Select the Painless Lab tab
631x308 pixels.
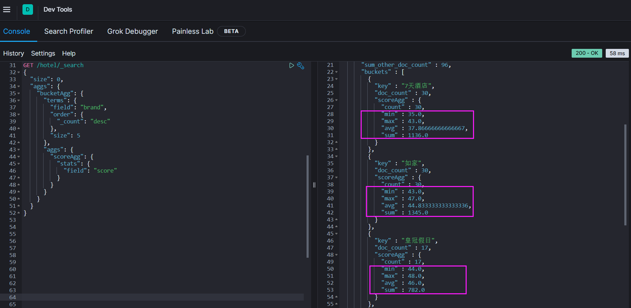192,31
